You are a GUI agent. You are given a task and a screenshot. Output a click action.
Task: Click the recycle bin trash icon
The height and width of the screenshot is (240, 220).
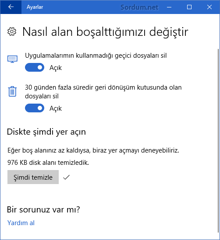pyautogui.click(x=12, y=91)
